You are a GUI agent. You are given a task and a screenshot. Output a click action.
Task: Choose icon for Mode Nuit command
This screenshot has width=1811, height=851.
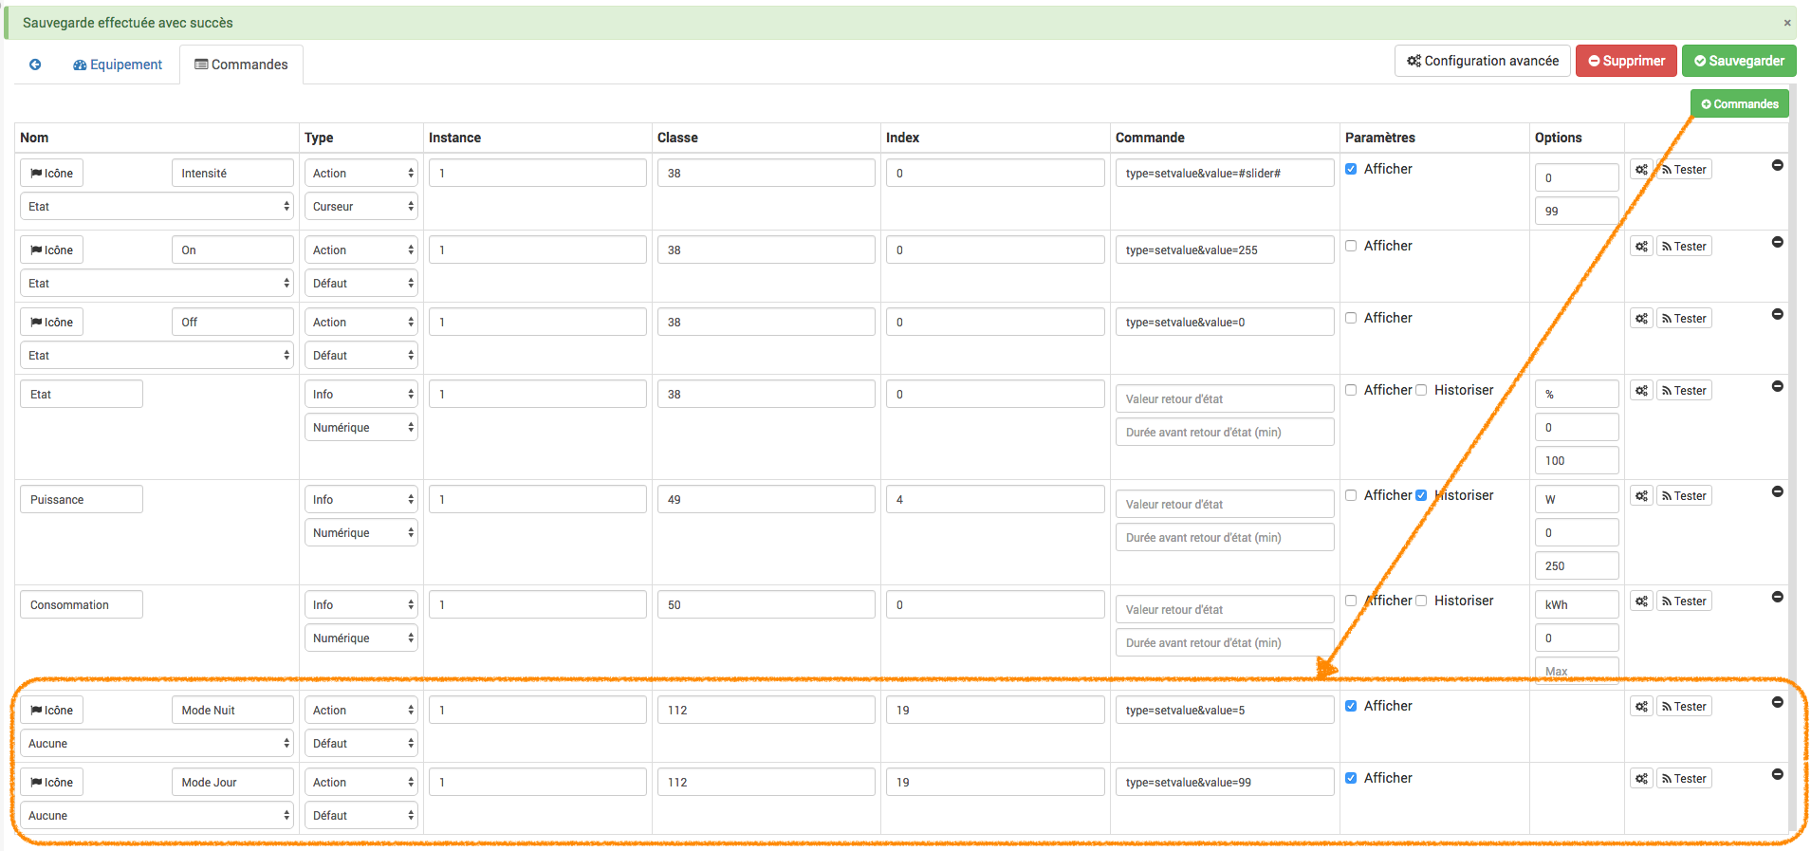pos(51,711)
